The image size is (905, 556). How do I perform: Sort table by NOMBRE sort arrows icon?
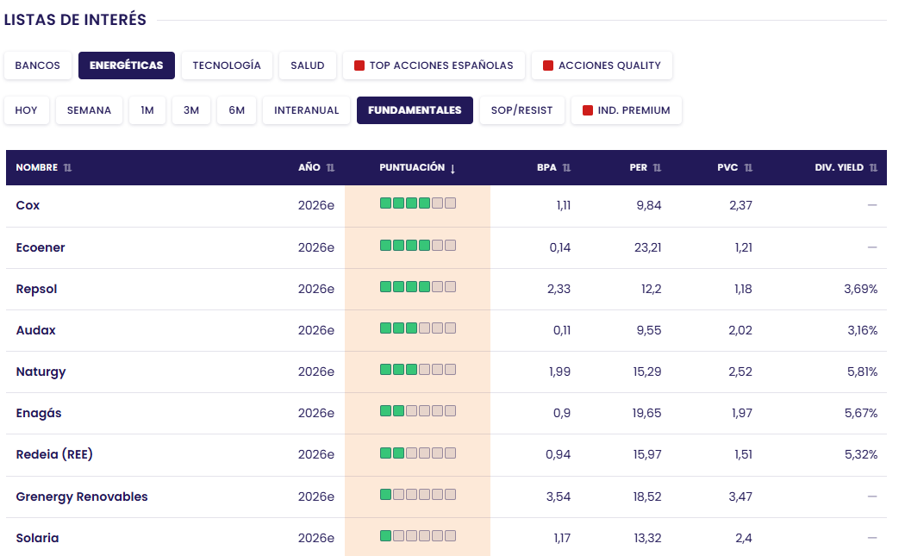(x=67, y=167)
